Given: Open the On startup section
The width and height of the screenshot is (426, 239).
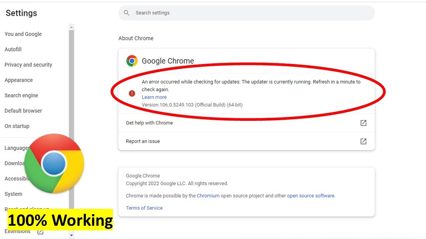Looking at the screenshot, I should [x=17, y=126].
